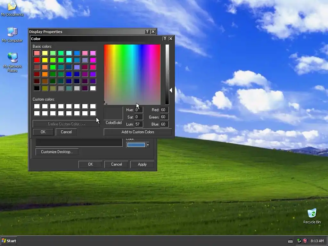Image resolution: width=328 pixels, height=246 pixels.
Task: Click the Lum input field
Action: (139, 124)
